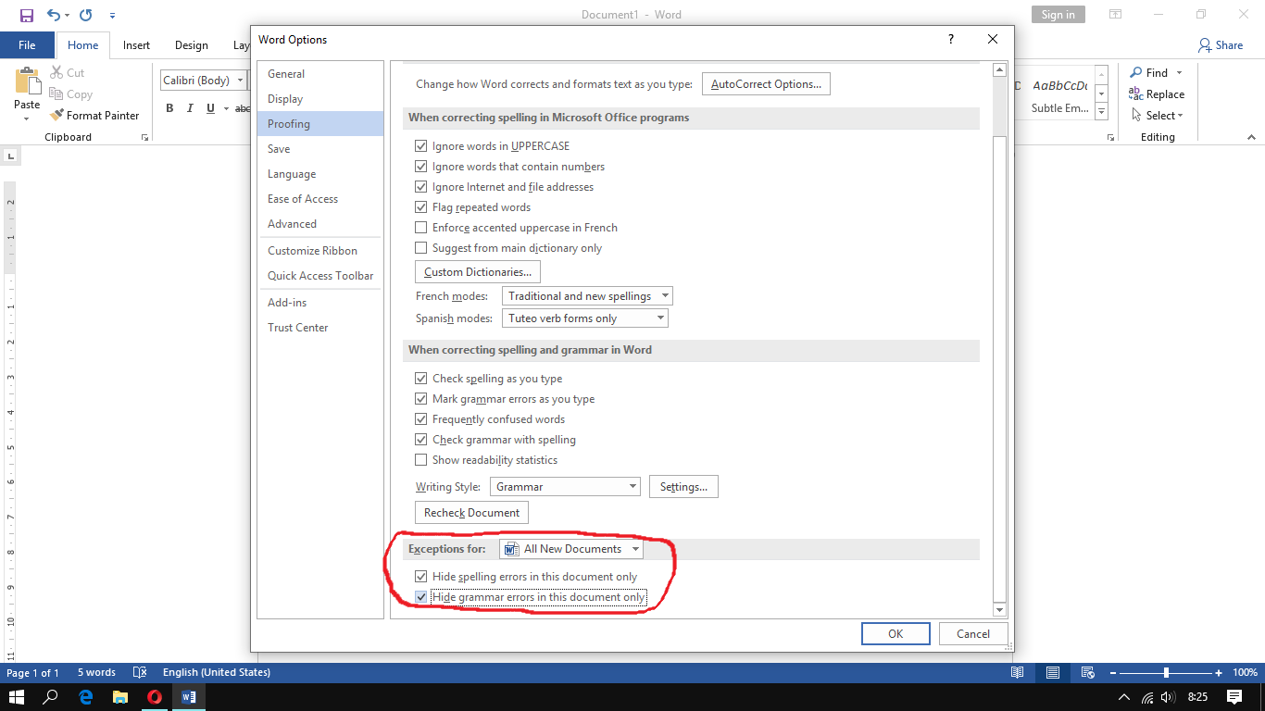This screenshot has width=1265, height=711.
Task: Click the proofing check icon in status bar
Action: click(140, 673)
